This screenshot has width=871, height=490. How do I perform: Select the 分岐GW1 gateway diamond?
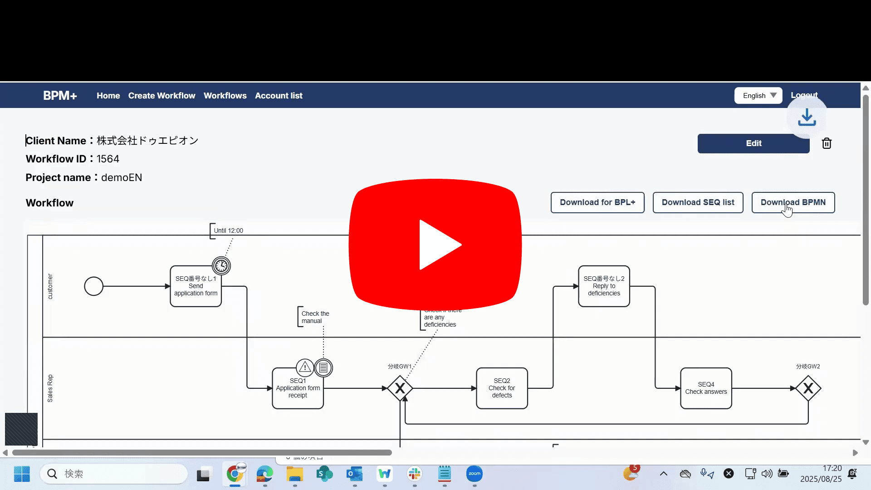pyautogui.click(x=400, y=388)
